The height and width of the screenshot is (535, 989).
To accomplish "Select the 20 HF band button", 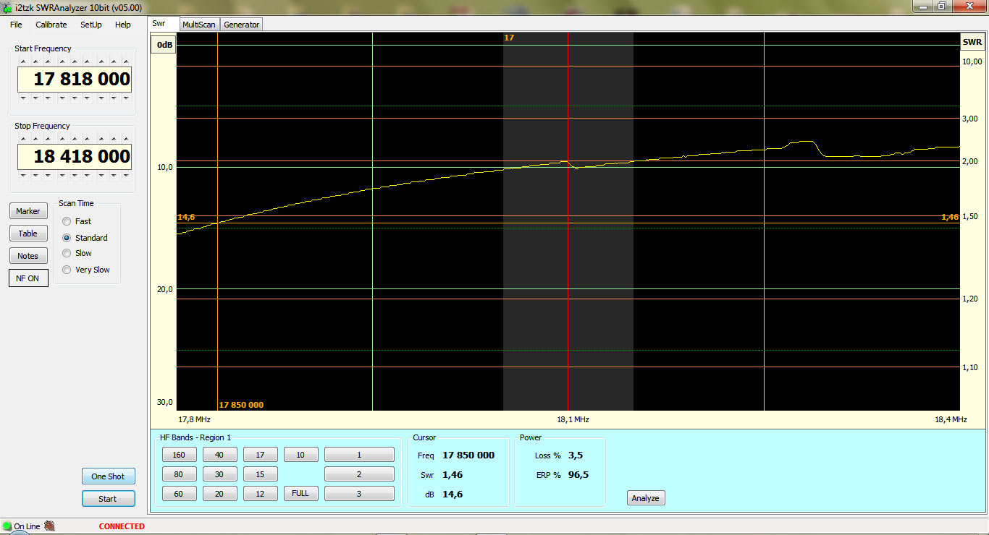I will pos(219,494).
